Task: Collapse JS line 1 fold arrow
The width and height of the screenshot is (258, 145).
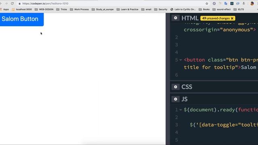Action: pos(181,110)
